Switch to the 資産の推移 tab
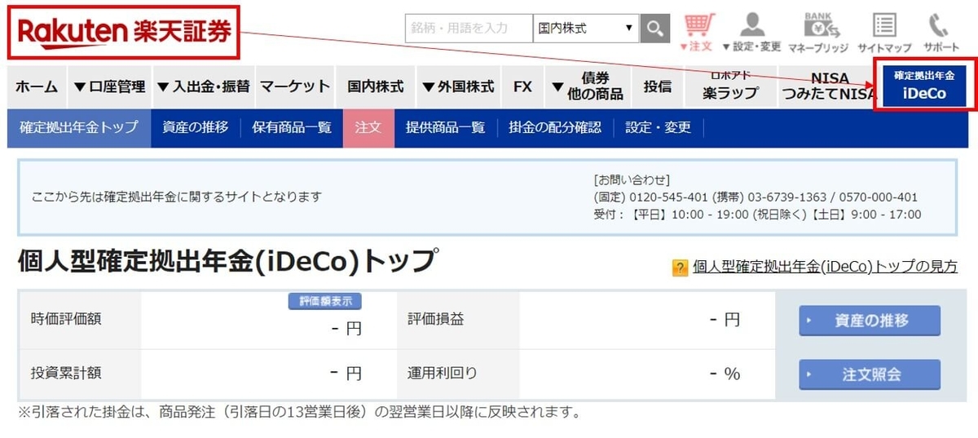This screenshot has height=438, width=978. (x=196, y=128)
